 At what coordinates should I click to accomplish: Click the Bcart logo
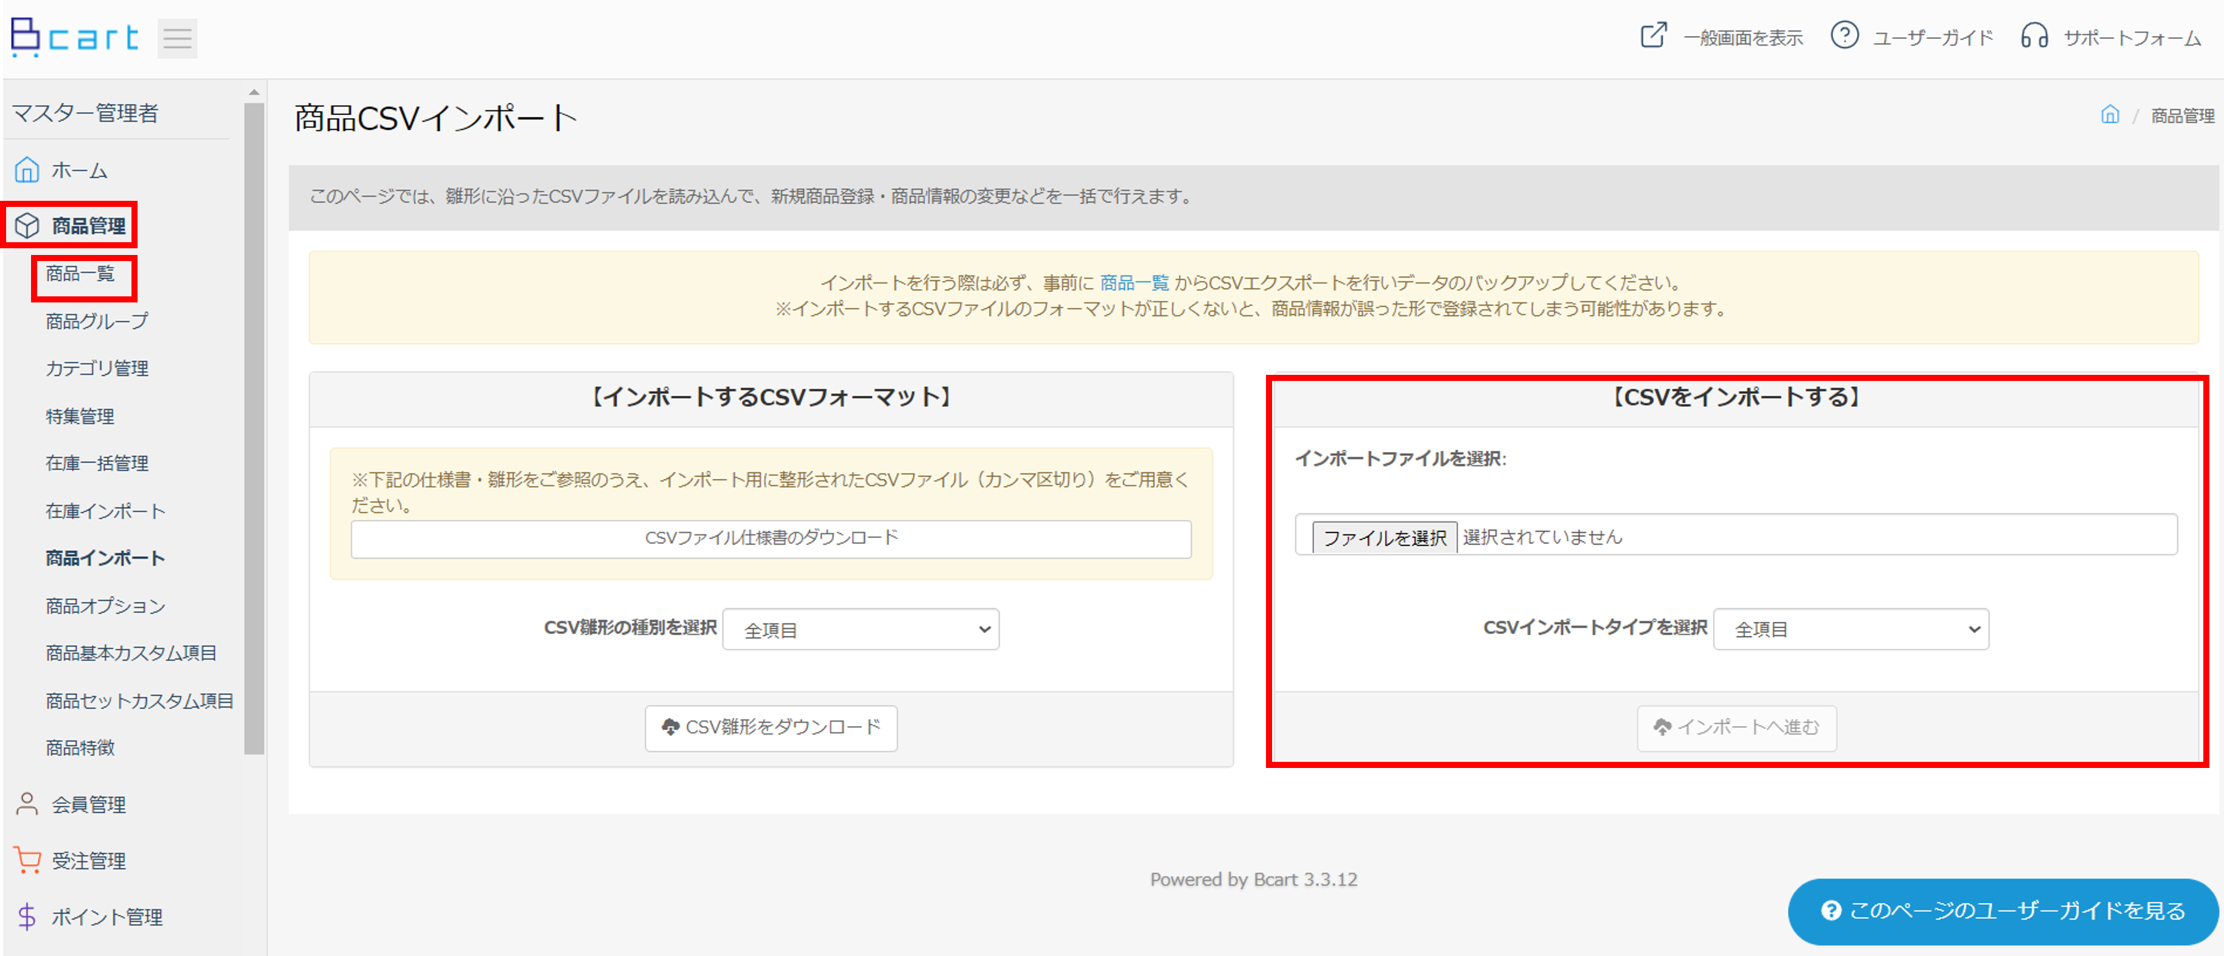pos(74,37)
